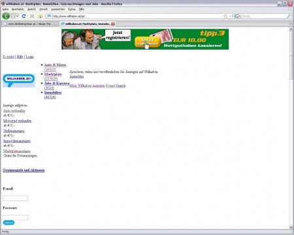Click the Stop loading X icon

point(32,16)
